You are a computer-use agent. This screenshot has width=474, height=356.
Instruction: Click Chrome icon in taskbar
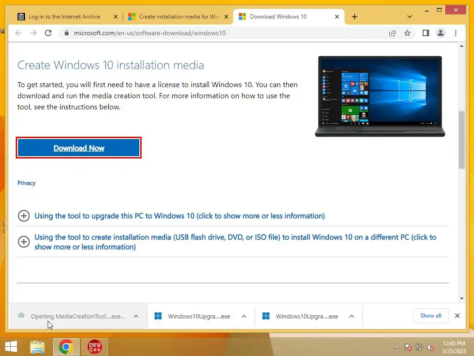pos(66,347)
